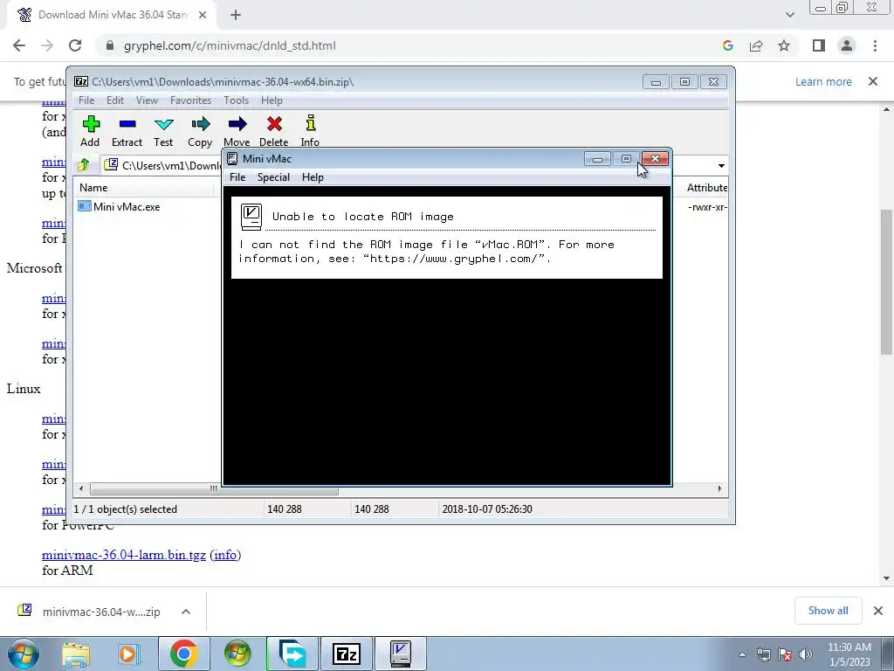894x671 pixels.
Task: Click the Google icon in the address bar
Action: point(727,45)
